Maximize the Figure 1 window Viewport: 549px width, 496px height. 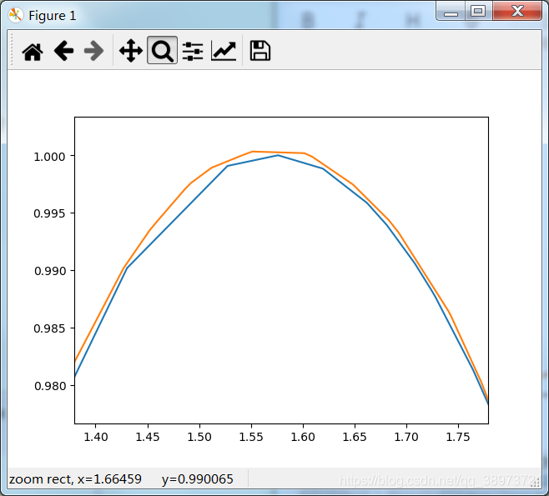478,11
